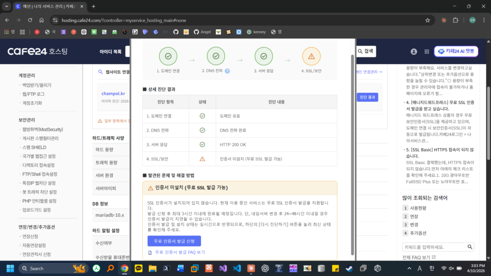Open 게시판 스팸필터관리 in the sidebar
Screen dimensions: 491x276
pyautogui.click(x=40, y=138)
